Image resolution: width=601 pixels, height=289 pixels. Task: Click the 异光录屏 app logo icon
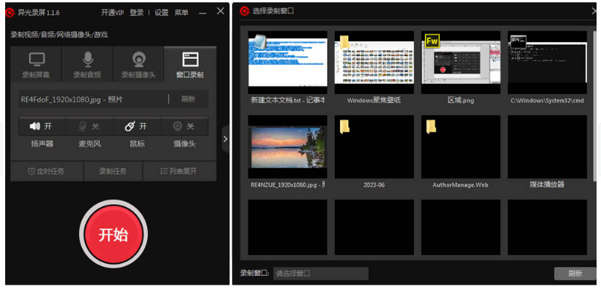[10, 13]
